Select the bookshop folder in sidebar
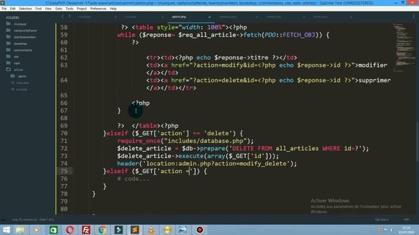The height and width of the screenshot is (235, 419). pyautogui.click(x=20, y=44)
